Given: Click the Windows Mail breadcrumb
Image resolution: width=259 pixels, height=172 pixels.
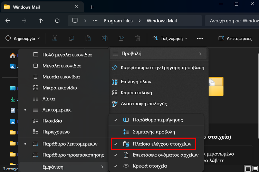Looking at the screenshot, I should coord(162,21).
